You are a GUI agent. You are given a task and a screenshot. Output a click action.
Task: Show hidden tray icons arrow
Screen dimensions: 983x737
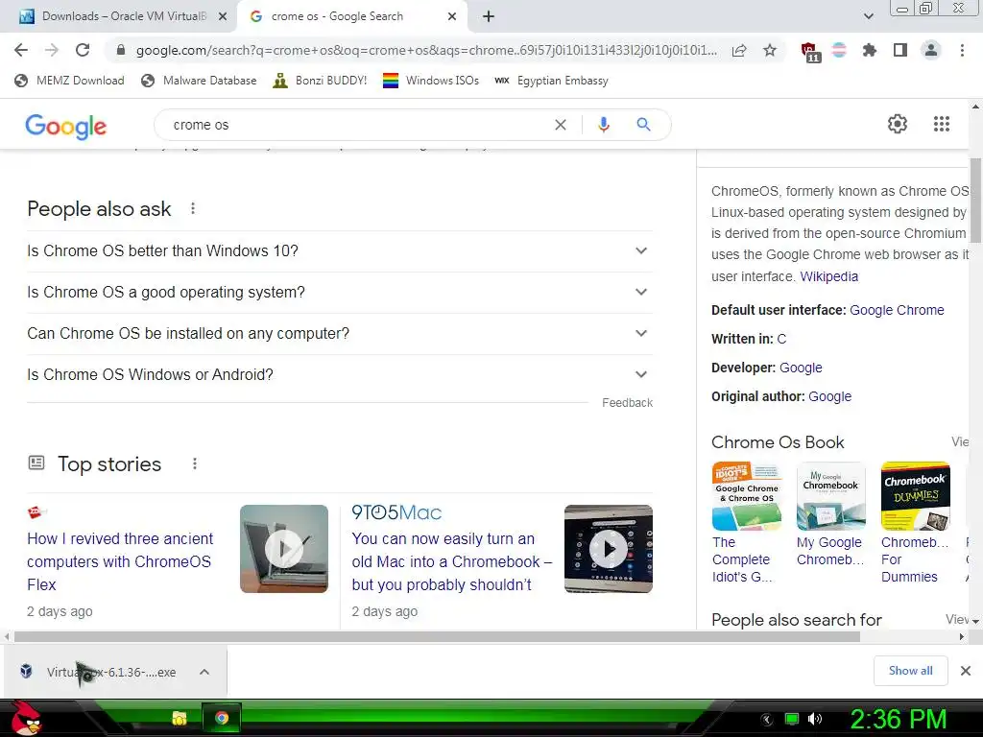[x=767, y=719]
